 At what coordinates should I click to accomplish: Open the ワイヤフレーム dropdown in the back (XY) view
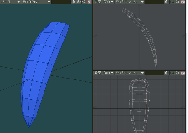pyautogui.click(x=129, y=73)
